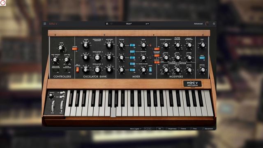Click the Oscillator 1 Range knob
This screenshot has width=263, height=148.
pyautogui.click(x=86, y=45)
